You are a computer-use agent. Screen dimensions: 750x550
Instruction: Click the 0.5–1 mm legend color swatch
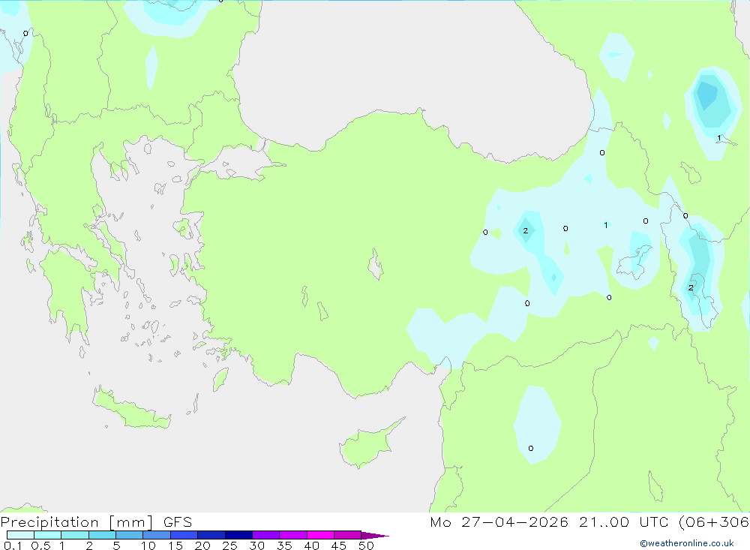coord(47,535)
